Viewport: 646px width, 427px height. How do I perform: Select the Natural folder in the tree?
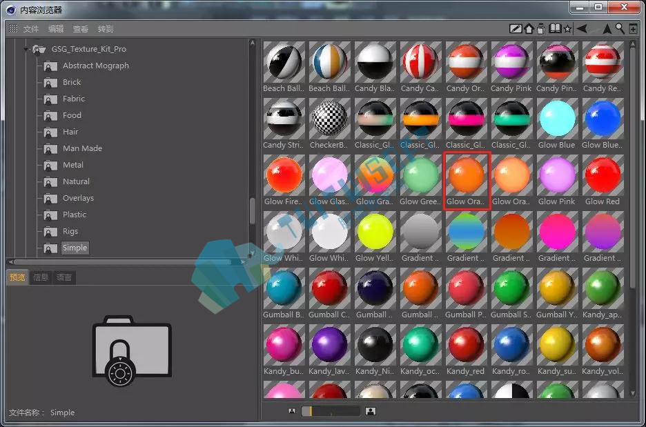coord(76,181)
